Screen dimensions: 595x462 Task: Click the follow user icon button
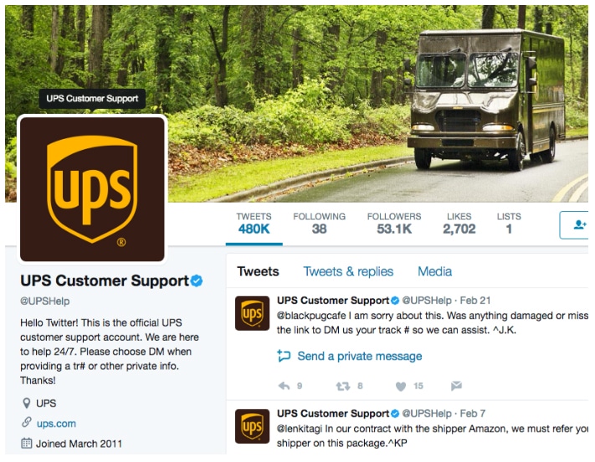[575, 225]
